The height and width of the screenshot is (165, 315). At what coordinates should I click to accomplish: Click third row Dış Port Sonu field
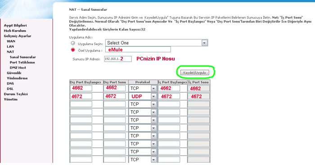click(x=115, y=104)
